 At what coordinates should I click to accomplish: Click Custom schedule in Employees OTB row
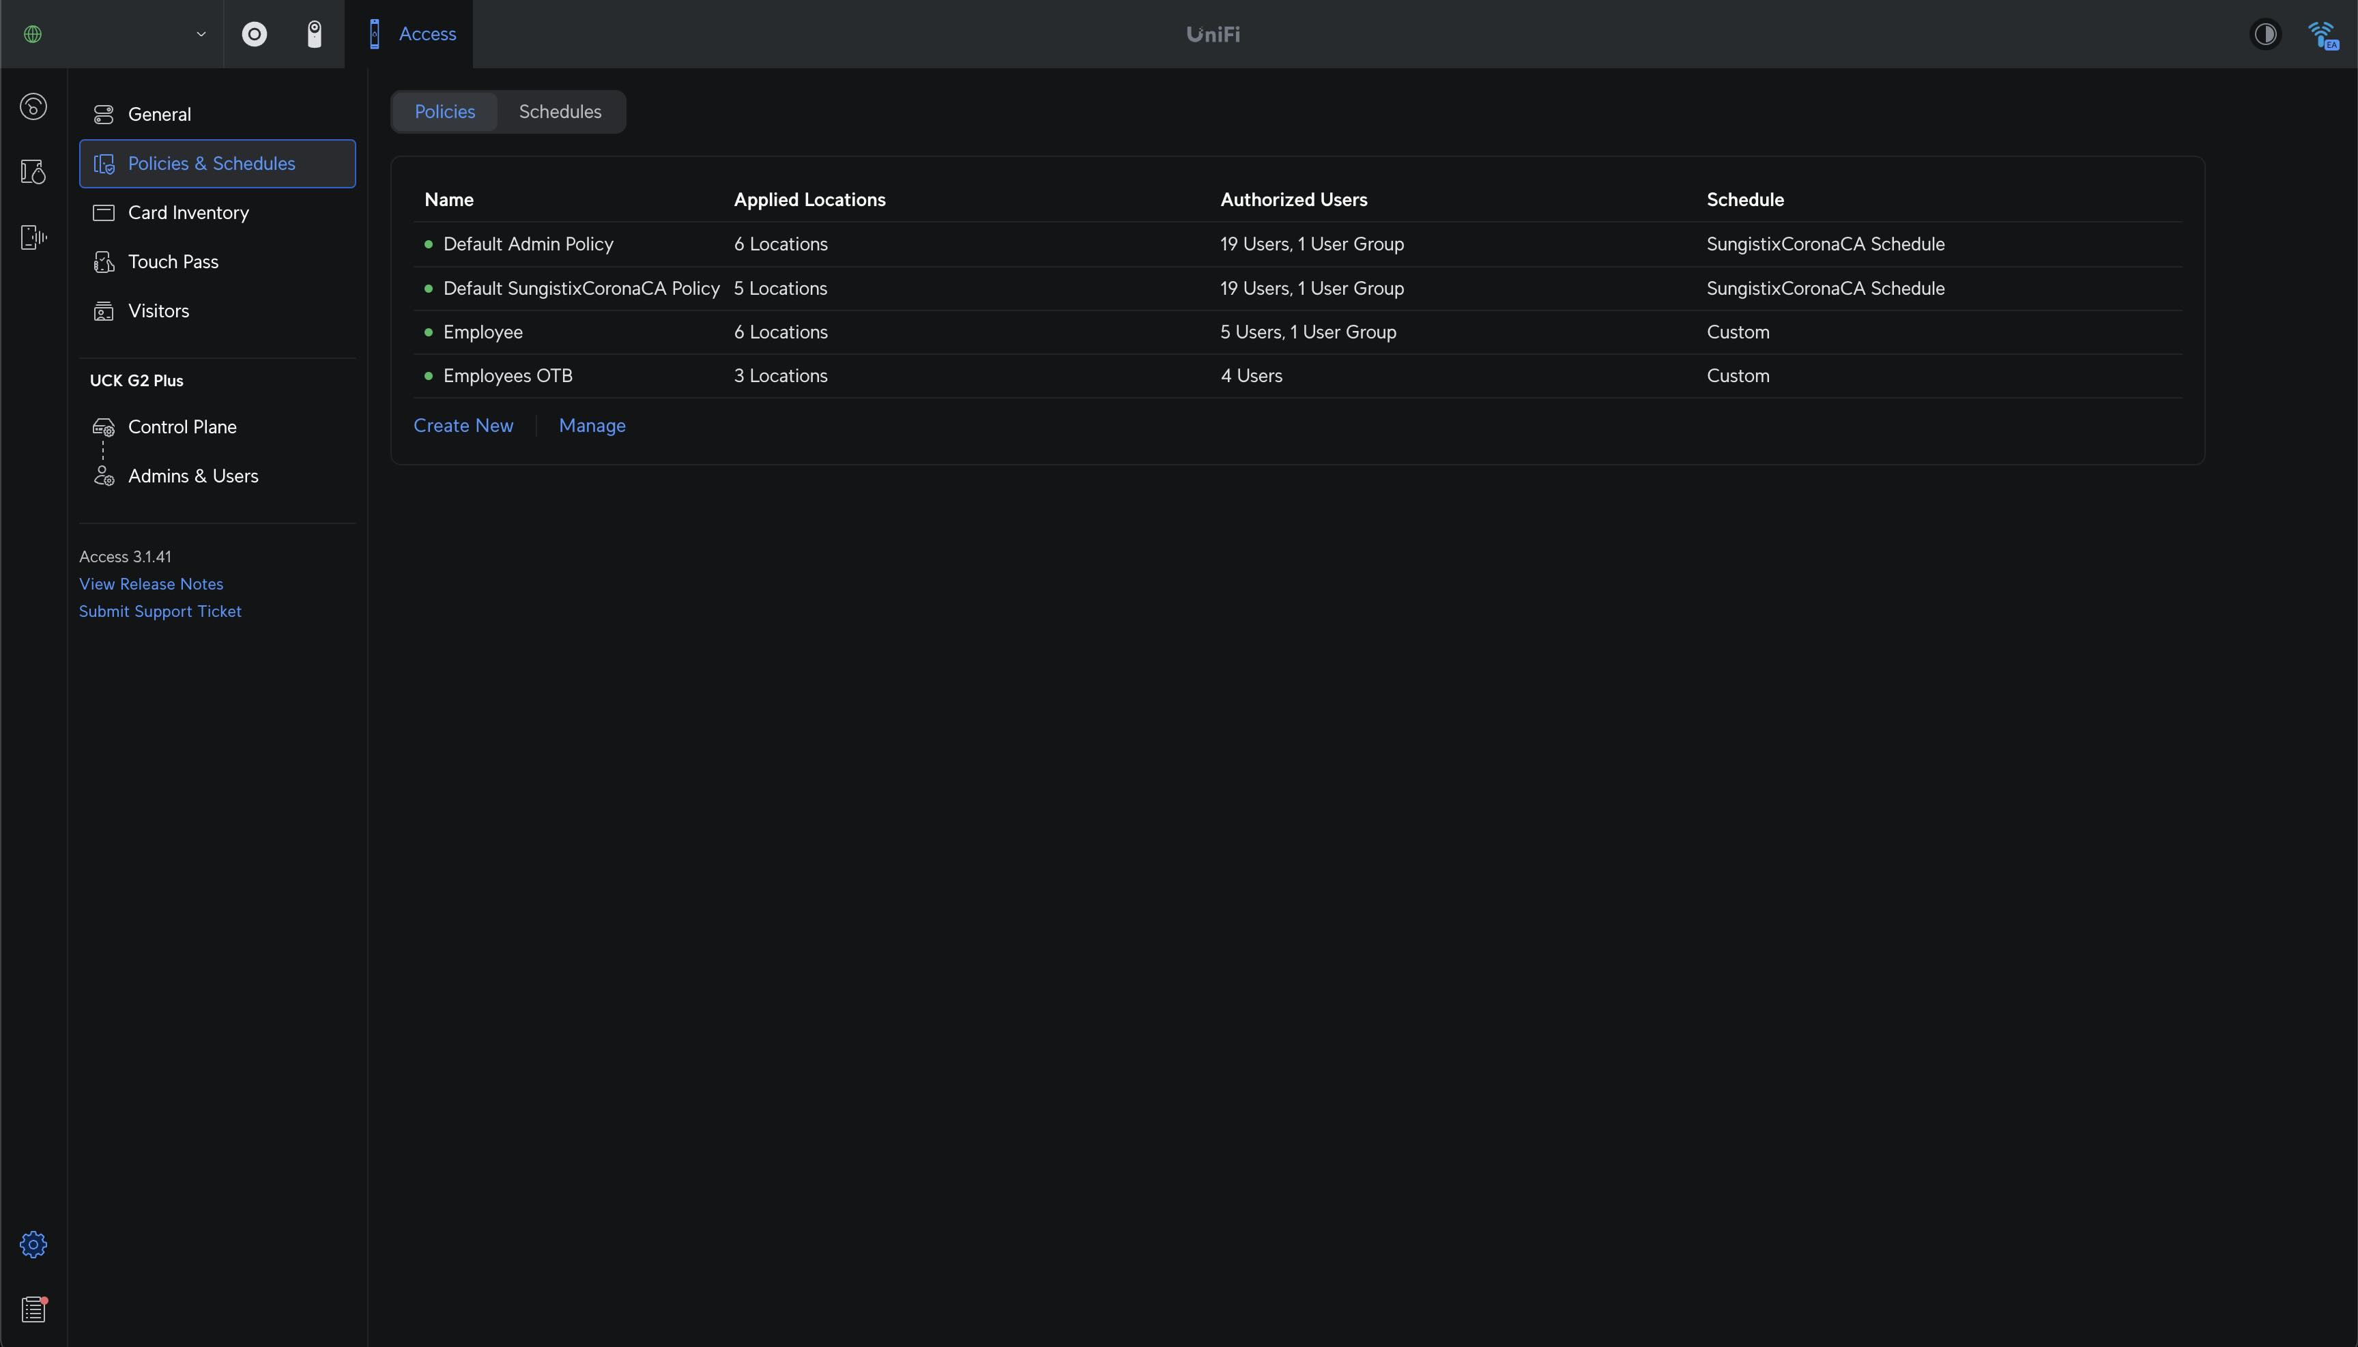1738,375
